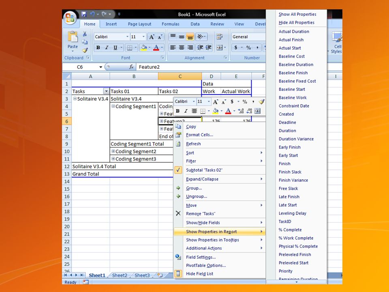The image size is (389, 292).
Task: Click the Orientation icon in the Alignment group
Action: click(200, 37)
